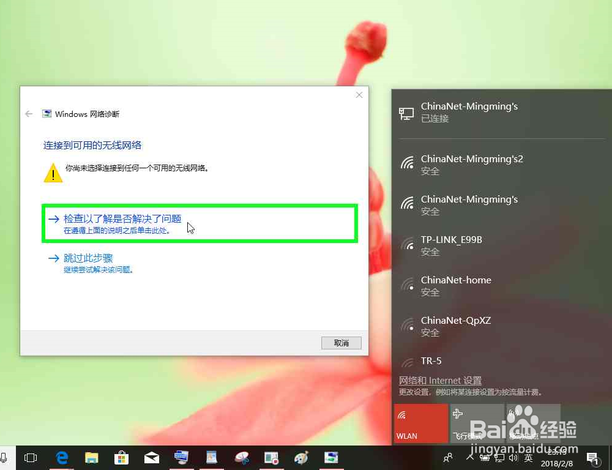
Task: Select the ChinaNet-QpXZ Wi-Fi network
Action: pos(502,326)
